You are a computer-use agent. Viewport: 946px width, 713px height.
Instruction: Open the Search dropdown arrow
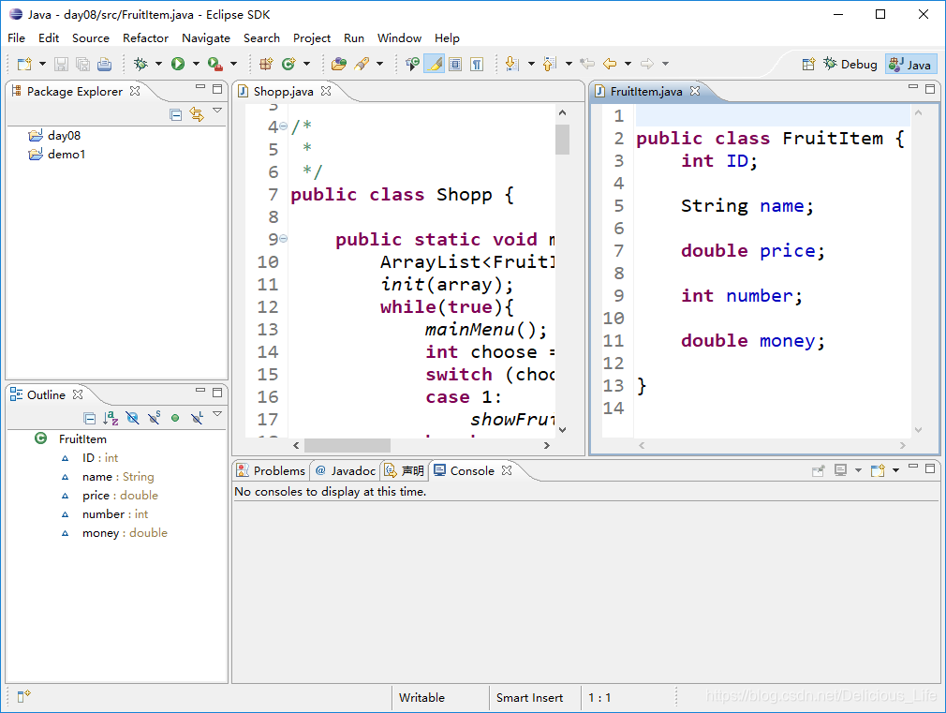379,64
